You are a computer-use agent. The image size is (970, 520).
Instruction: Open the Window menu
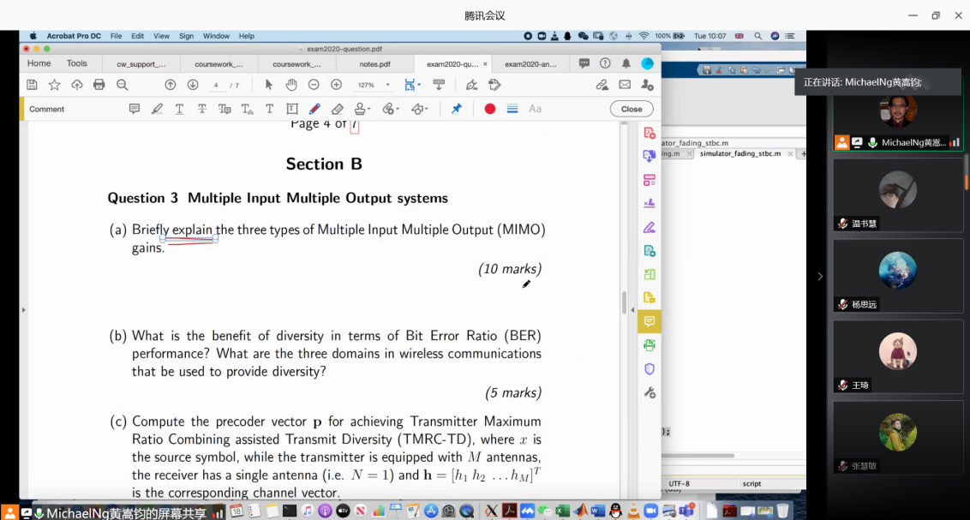coord(216,36)
